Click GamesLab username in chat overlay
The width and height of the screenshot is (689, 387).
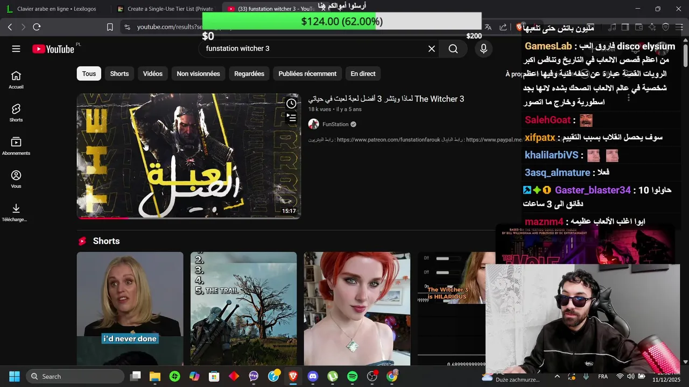[548, 46]
